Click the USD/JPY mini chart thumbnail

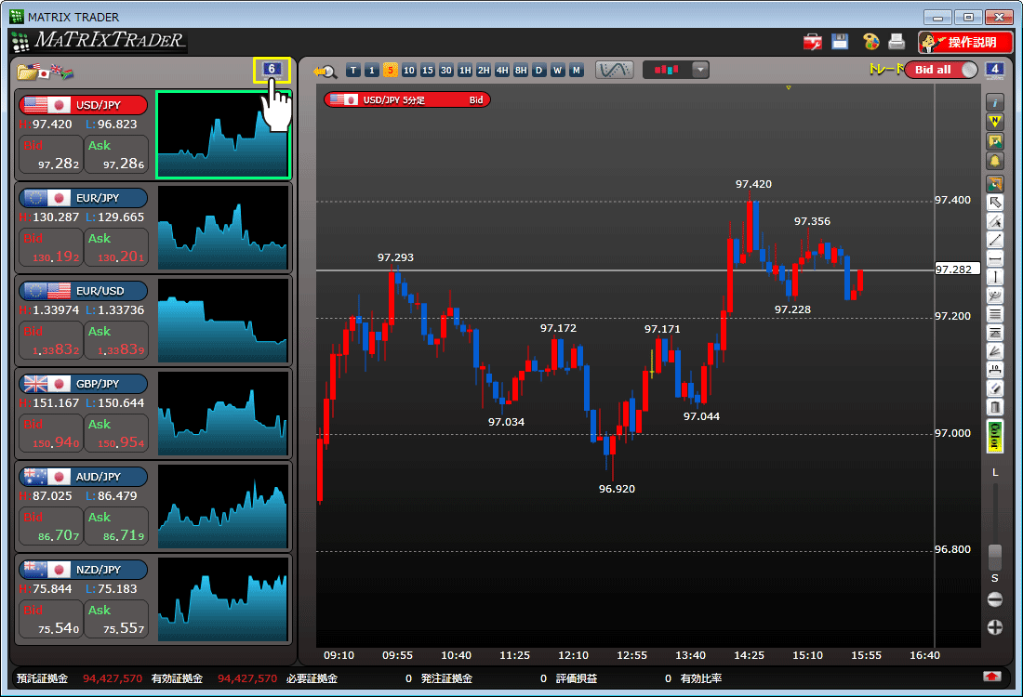[x=223, y=135]
